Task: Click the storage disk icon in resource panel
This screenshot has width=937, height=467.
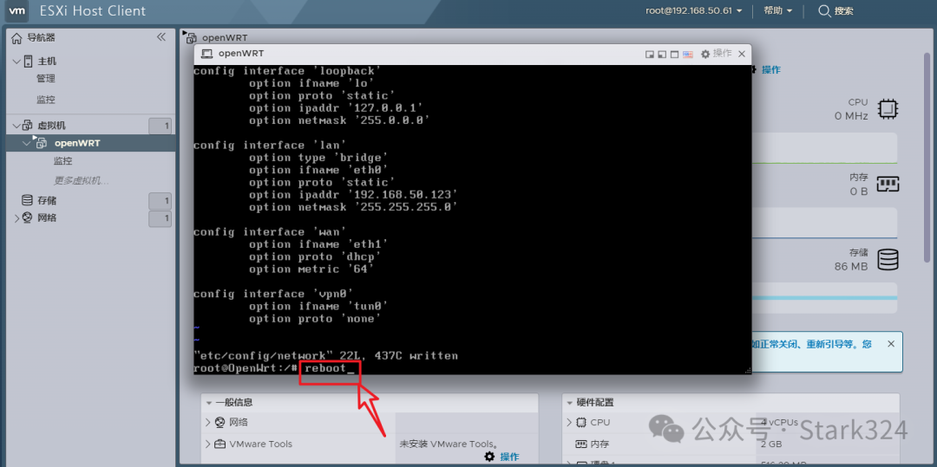Action: point(888,259)
